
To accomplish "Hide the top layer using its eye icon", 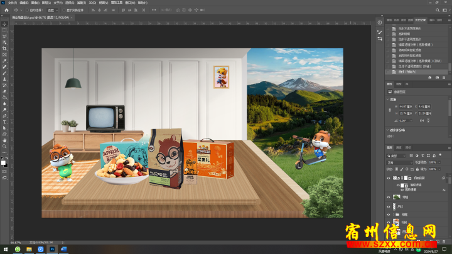I will pyautogui.click(x=389, y=179).
